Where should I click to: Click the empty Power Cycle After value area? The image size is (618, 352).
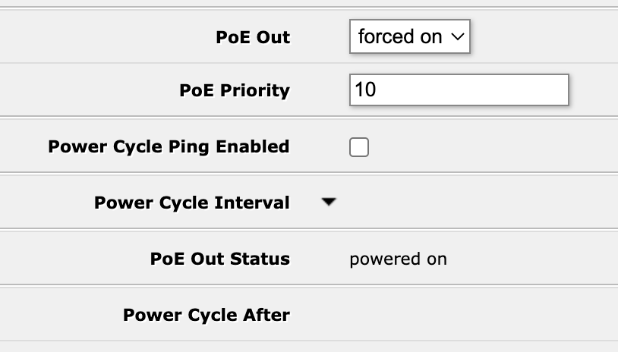tap(456, 314)
